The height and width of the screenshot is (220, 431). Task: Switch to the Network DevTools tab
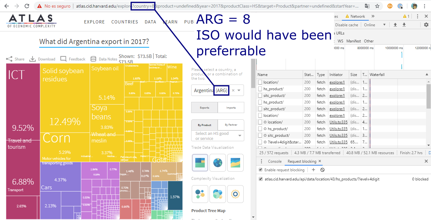355,16
